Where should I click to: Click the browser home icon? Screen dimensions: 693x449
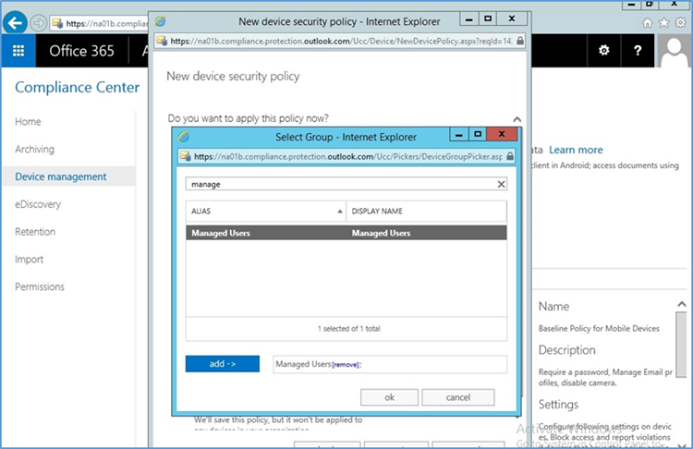click(647, 23)
